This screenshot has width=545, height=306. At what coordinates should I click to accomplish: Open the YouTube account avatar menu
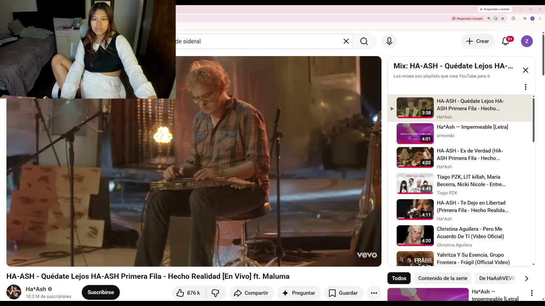click(527, 41)
